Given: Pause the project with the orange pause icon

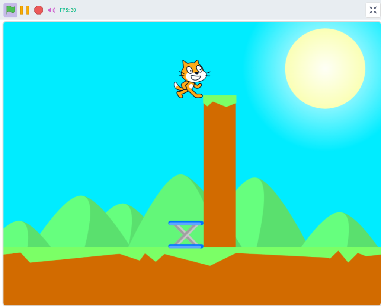Looking at the screenshot, I should click(25, 10).
